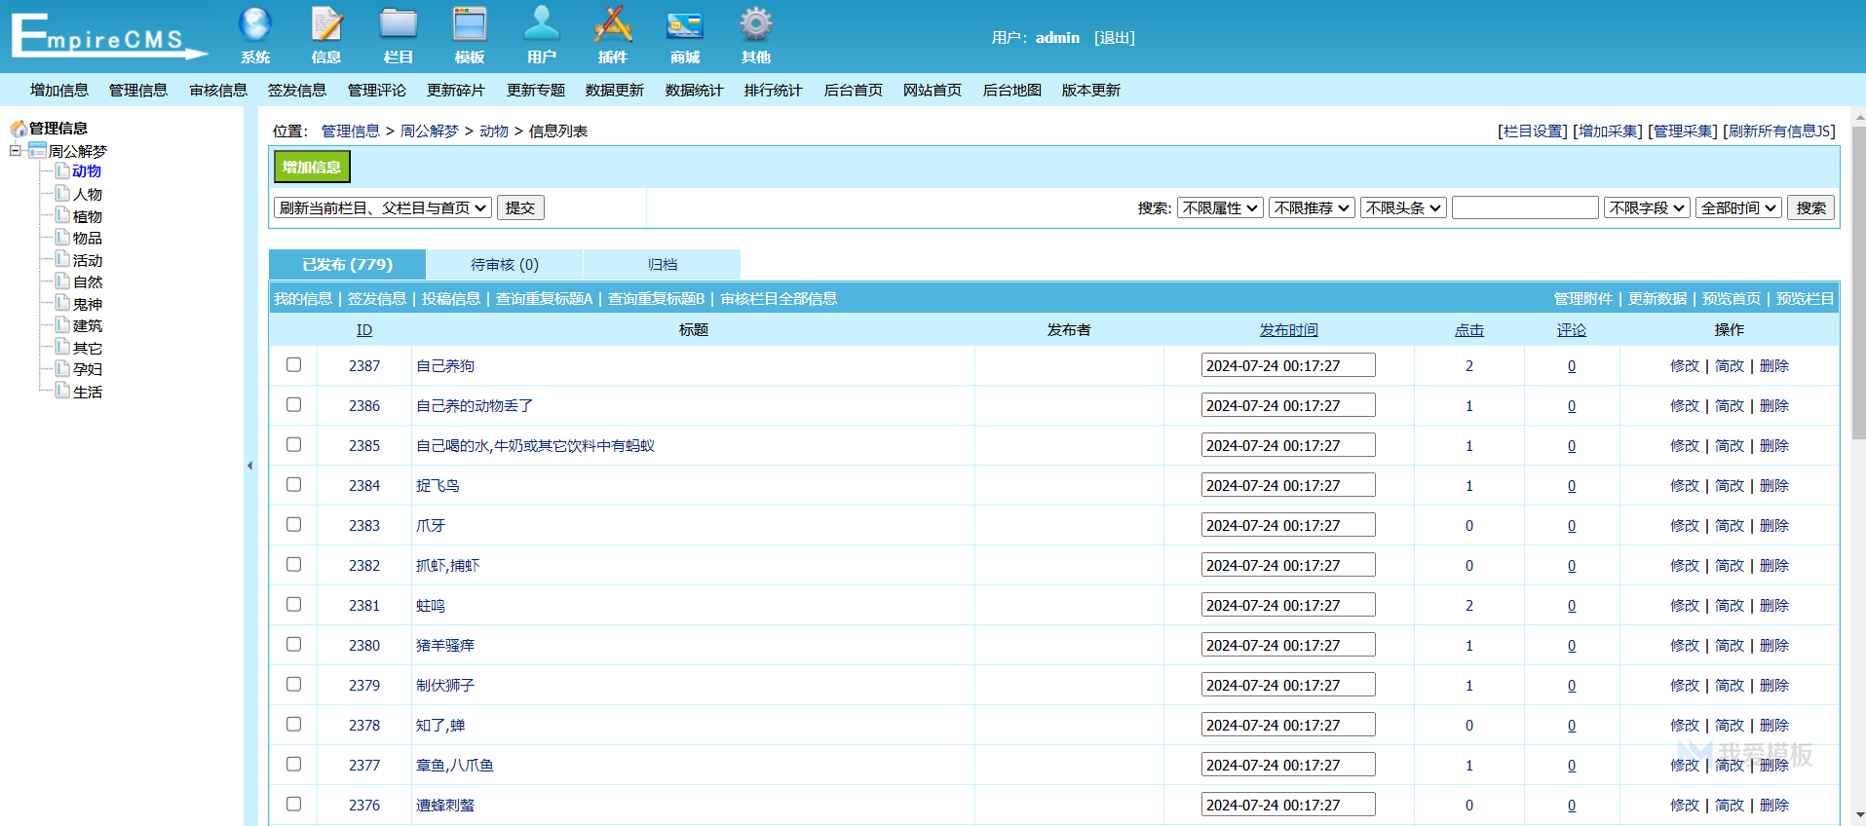The image size is (1866, 826).
Task: Click the page icon beside 物品
Action: pos(62,237)
